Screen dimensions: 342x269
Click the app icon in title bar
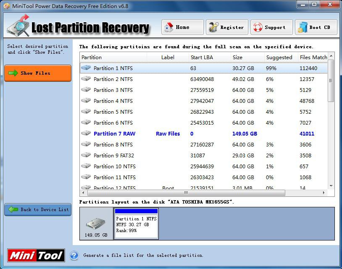pyautogui.click(x=7, y=6)
